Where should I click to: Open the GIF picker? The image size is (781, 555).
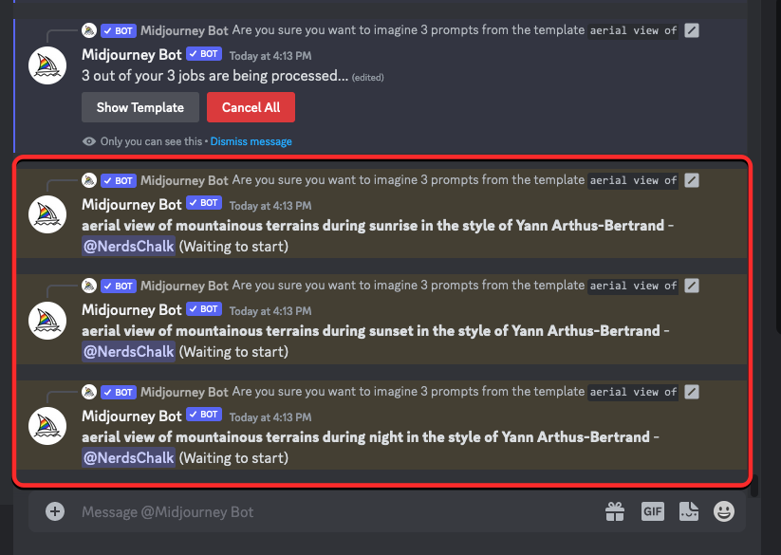coord(653,511)
